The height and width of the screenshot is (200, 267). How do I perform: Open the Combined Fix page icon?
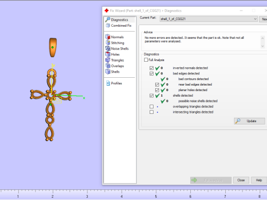(x=108, y=26)
